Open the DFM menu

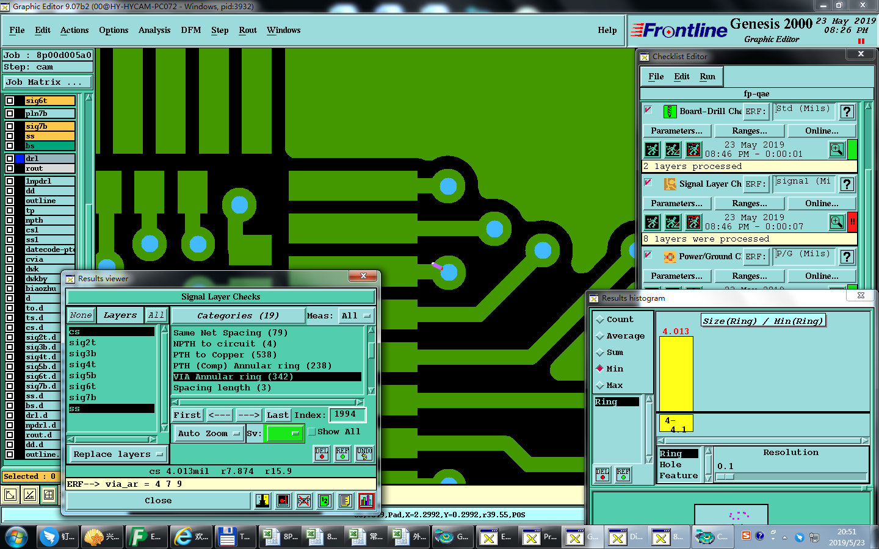191,30
